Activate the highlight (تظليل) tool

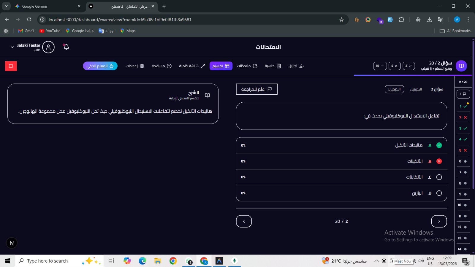(296, 66)
